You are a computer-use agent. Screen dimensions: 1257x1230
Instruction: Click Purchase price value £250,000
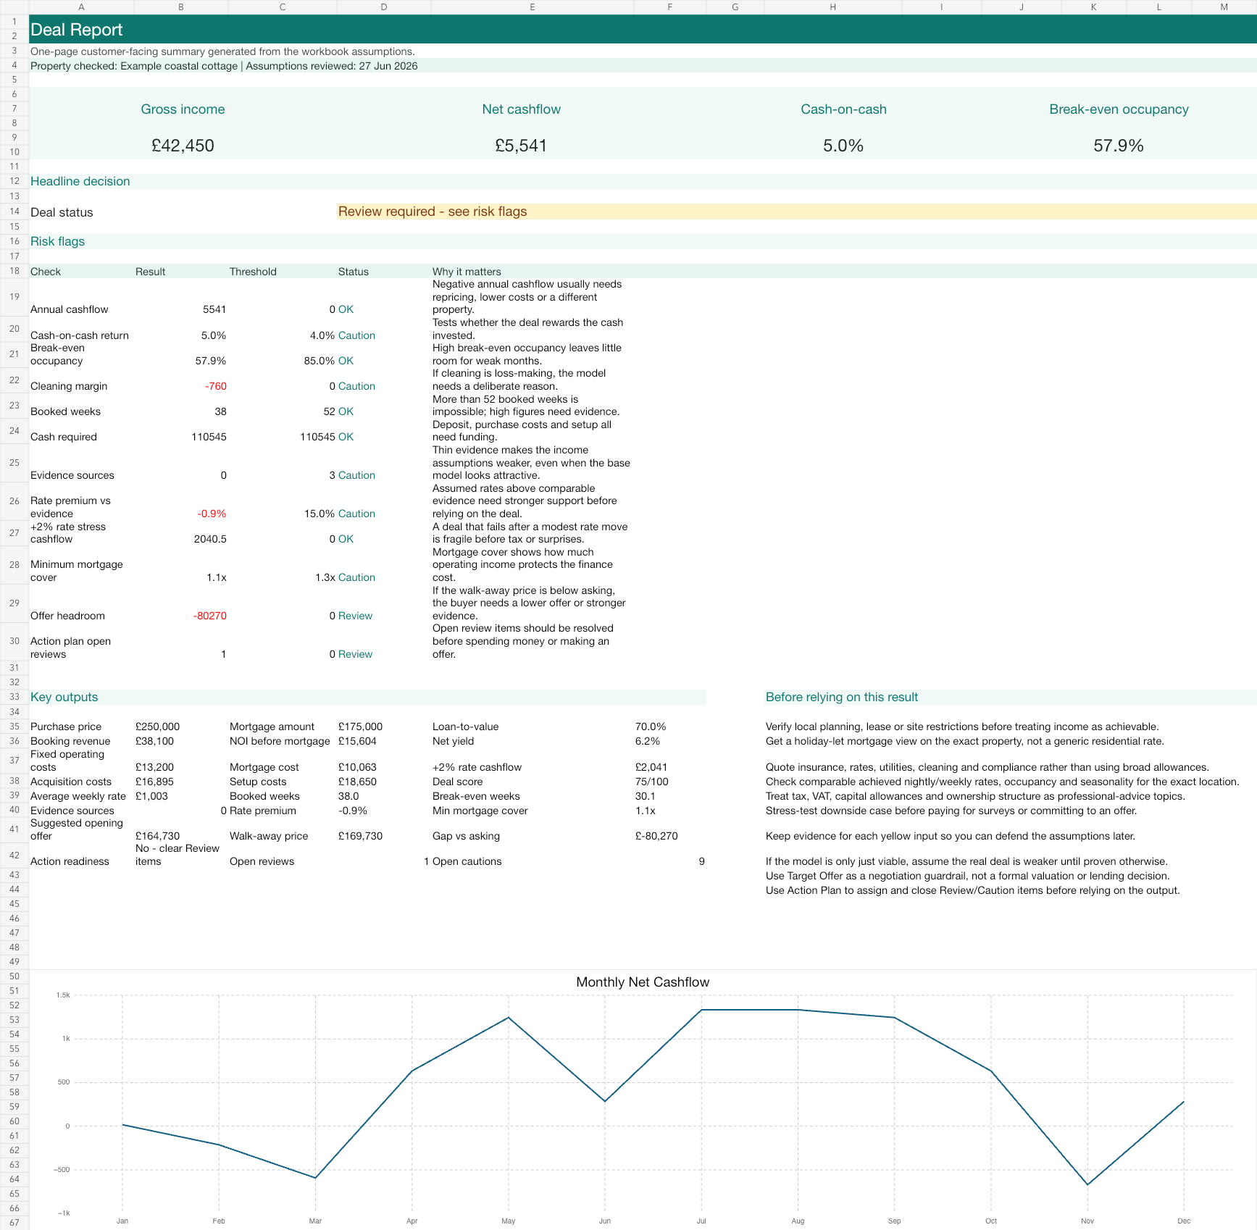pyautogui.click(x=157, y=727)
